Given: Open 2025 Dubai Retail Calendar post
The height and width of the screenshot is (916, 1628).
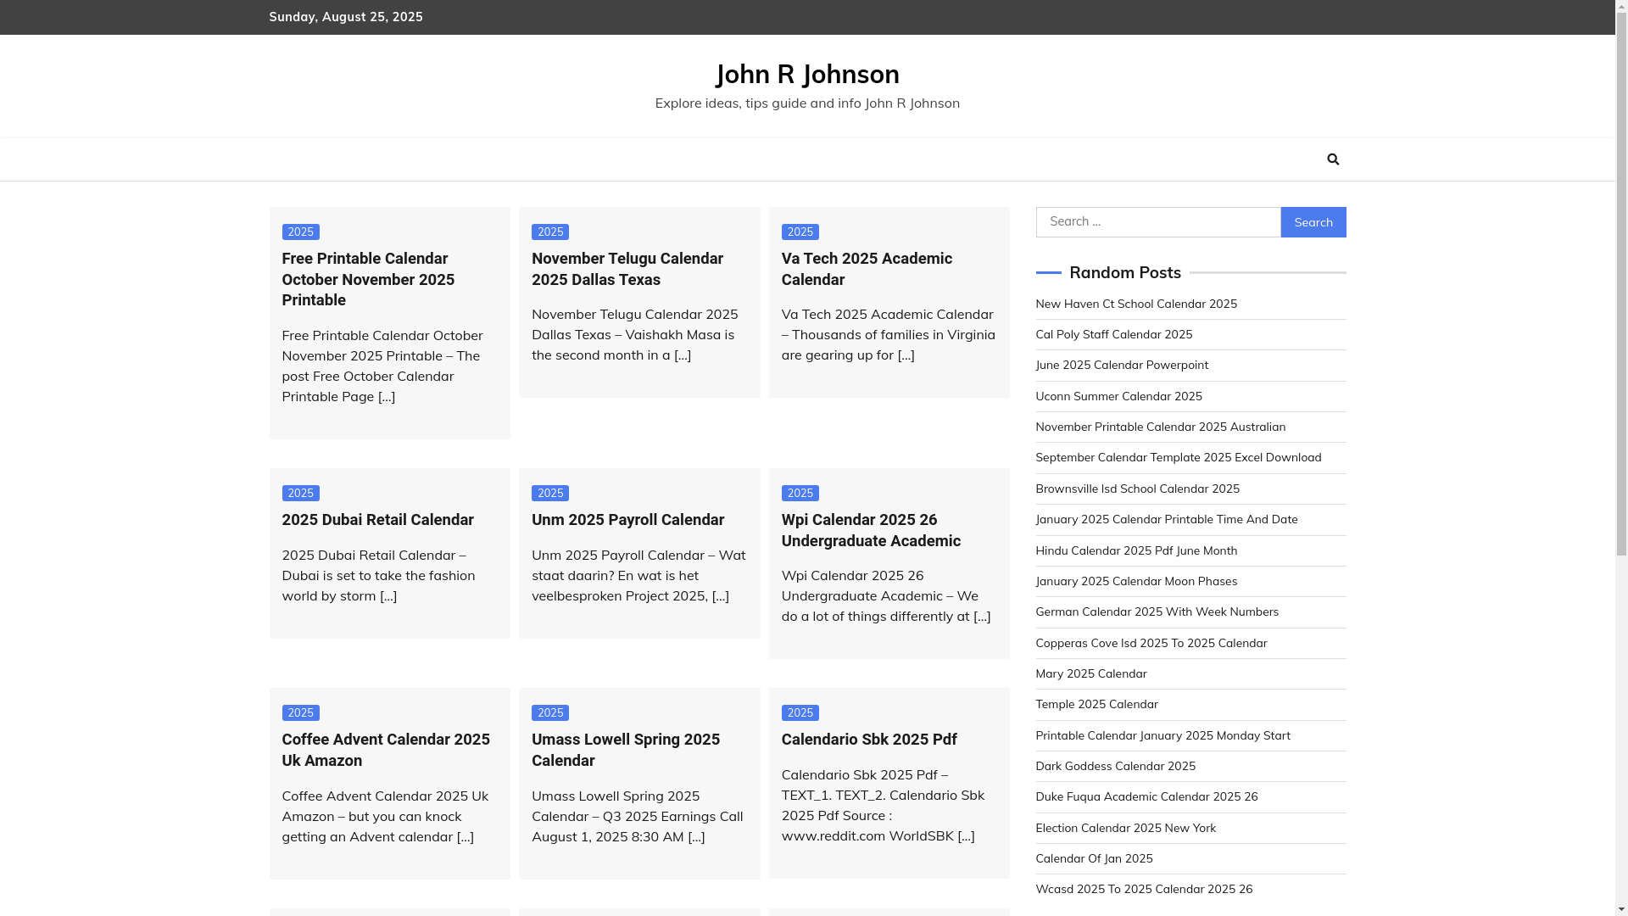Looking at the screenshot, I should pyautogui.click(x=377, y=520).
